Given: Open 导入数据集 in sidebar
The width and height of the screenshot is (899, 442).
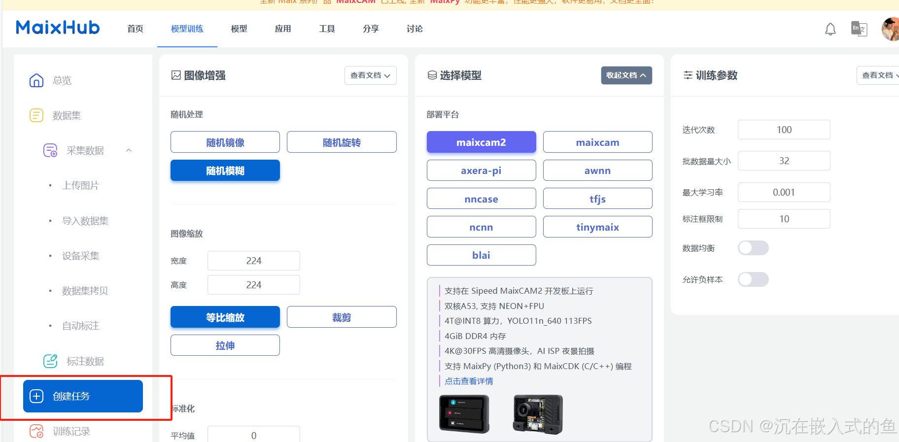Looking at the screenshot, I should 85,221.
